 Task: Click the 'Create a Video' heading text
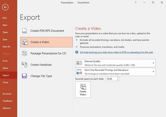click(88, 28)
